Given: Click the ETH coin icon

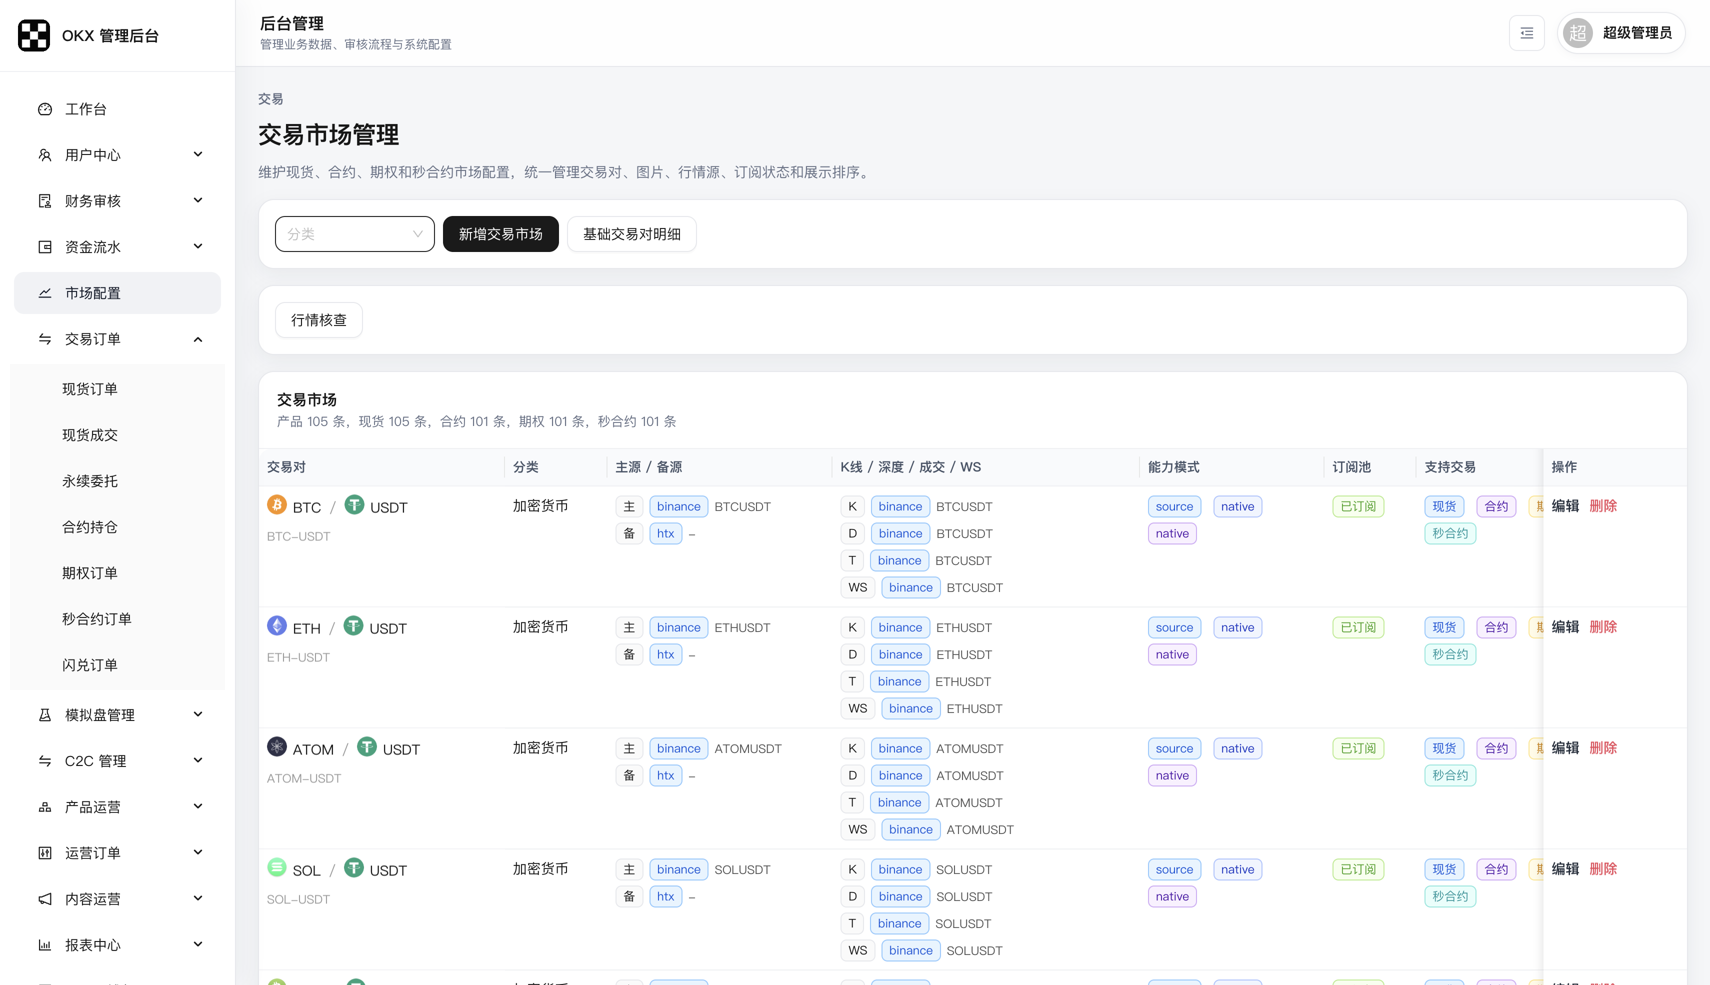Looking at the screenshot, I should click(x=276, y=626).
